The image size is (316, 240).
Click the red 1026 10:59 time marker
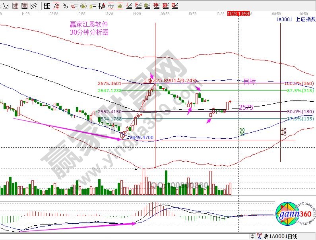tap(238, 13)
